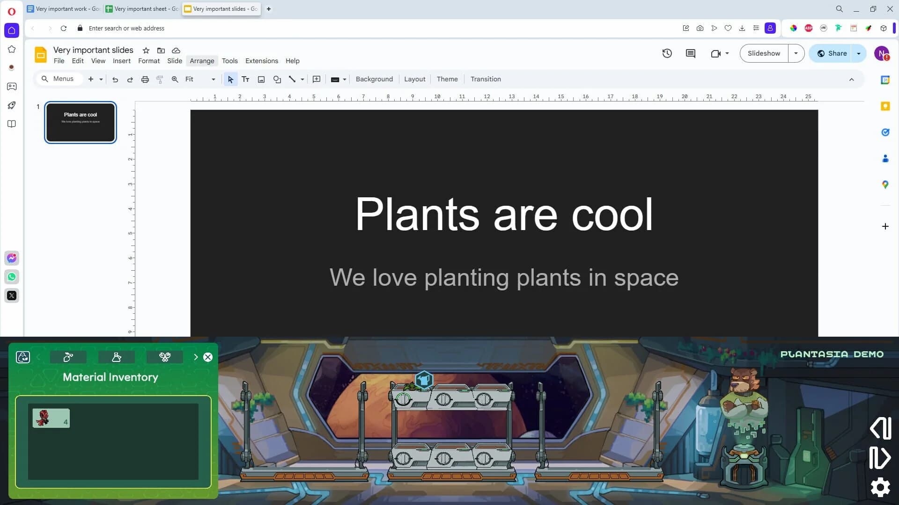The height and width of the screenshot is (505, 899).
Task: Select the Plants are cool slide thumbnail
Action: 80,122
